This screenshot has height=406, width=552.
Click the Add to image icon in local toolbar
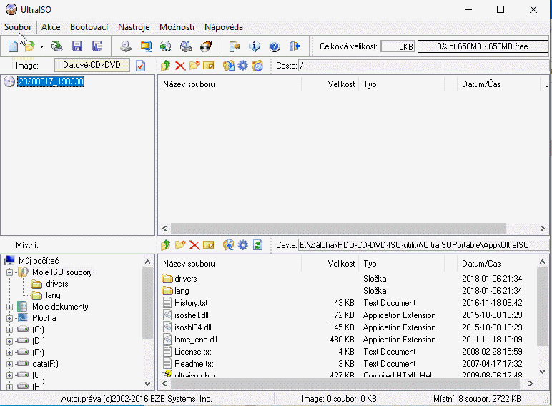point(229,245)
